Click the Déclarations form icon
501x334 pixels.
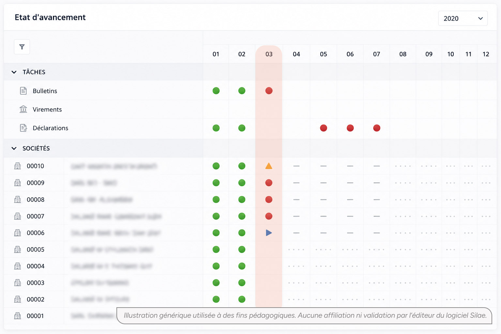[x=23, y=128]
